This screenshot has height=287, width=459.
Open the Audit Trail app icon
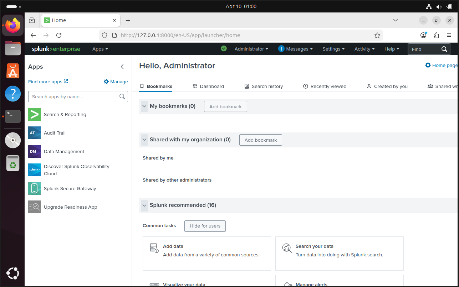35,133
